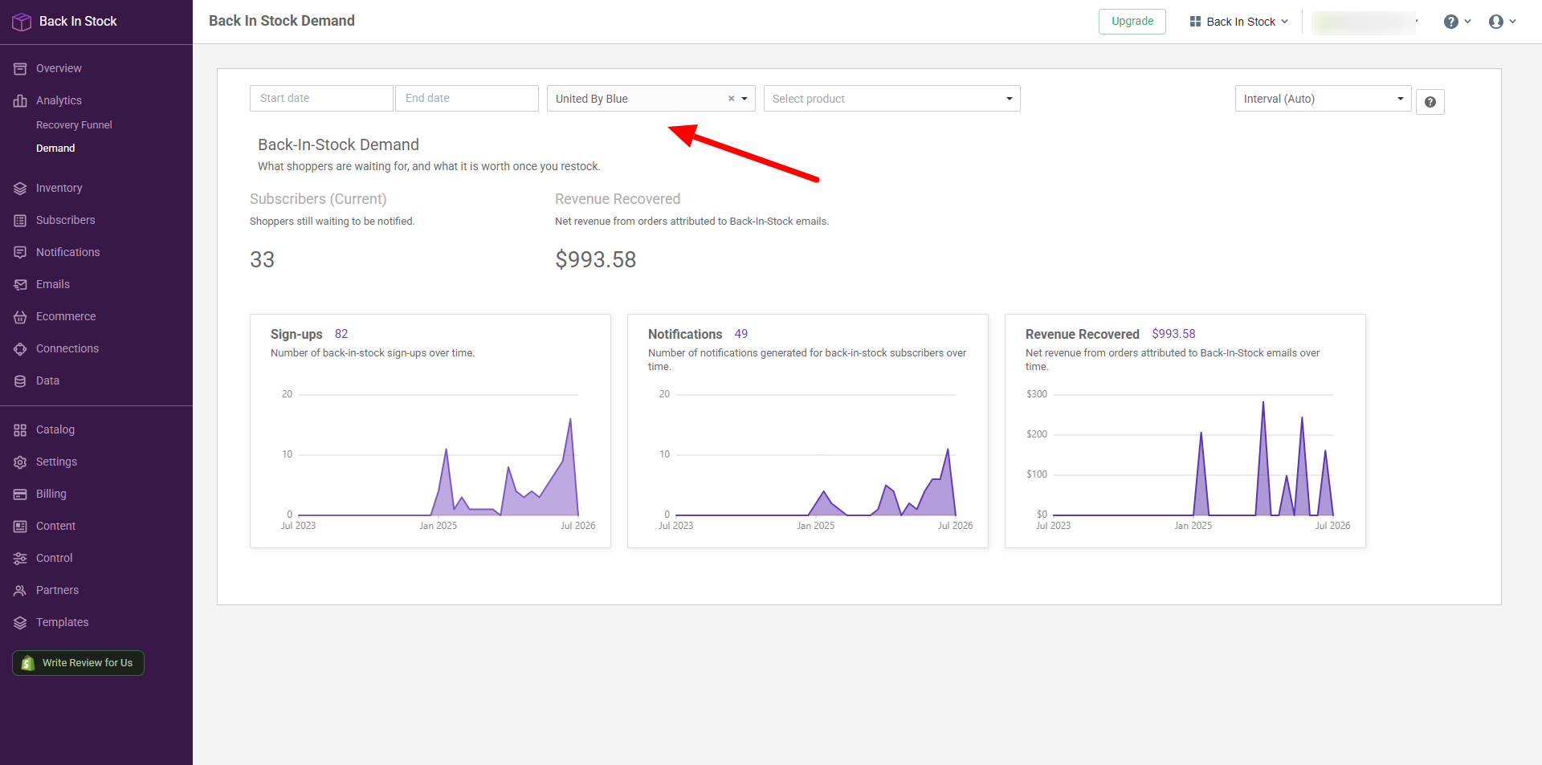
Task: Click the Templates stack icon
Action: point(20,623)
